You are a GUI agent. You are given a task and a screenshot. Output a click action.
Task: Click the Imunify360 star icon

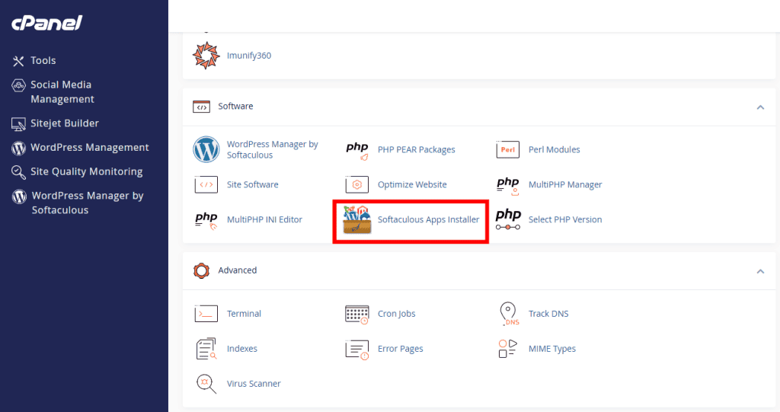click(x=206, y=56)
